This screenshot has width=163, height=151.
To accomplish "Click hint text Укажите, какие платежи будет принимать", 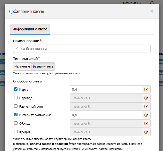I will pos(47,73).
